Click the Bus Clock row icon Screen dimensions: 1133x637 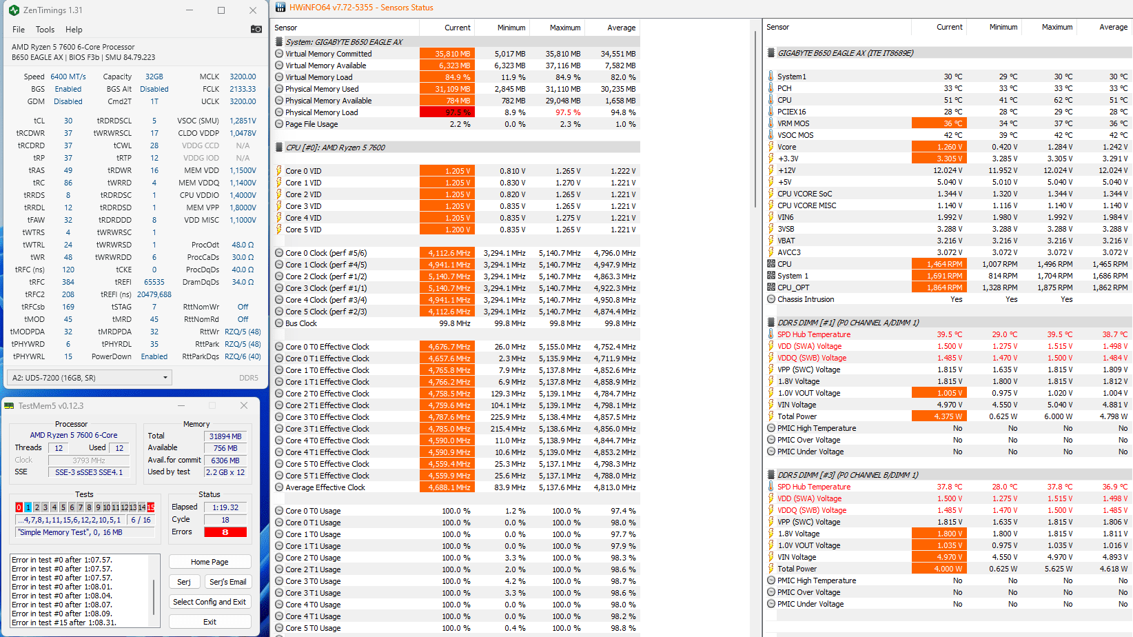279,323
